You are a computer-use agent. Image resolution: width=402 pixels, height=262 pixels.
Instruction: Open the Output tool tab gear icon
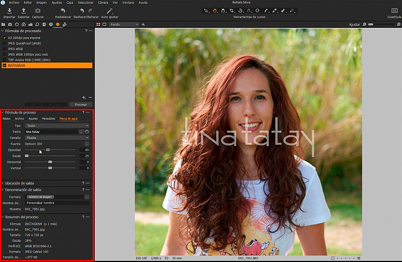(58, 24)
